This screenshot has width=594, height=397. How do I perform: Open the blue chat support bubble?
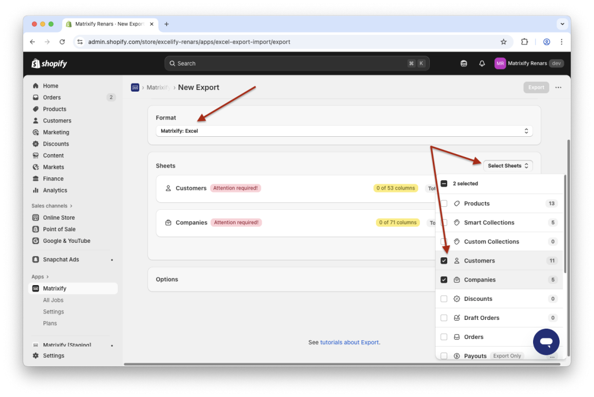coord(546,342)
